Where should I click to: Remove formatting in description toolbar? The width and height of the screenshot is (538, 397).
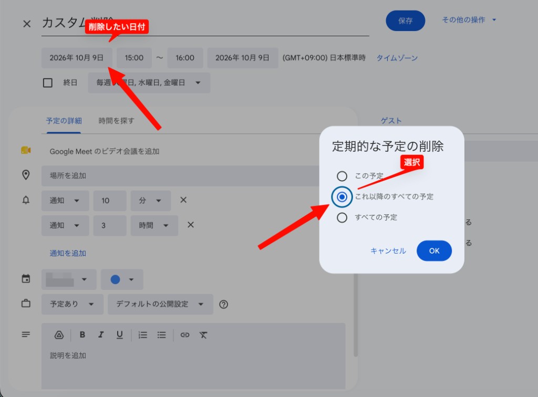click(x=203, y=335)
